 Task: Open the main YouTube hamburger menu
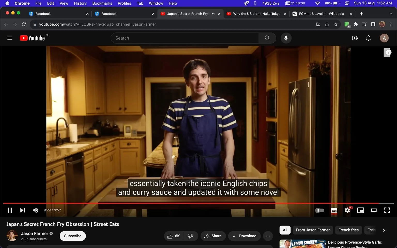pos(10,38)
